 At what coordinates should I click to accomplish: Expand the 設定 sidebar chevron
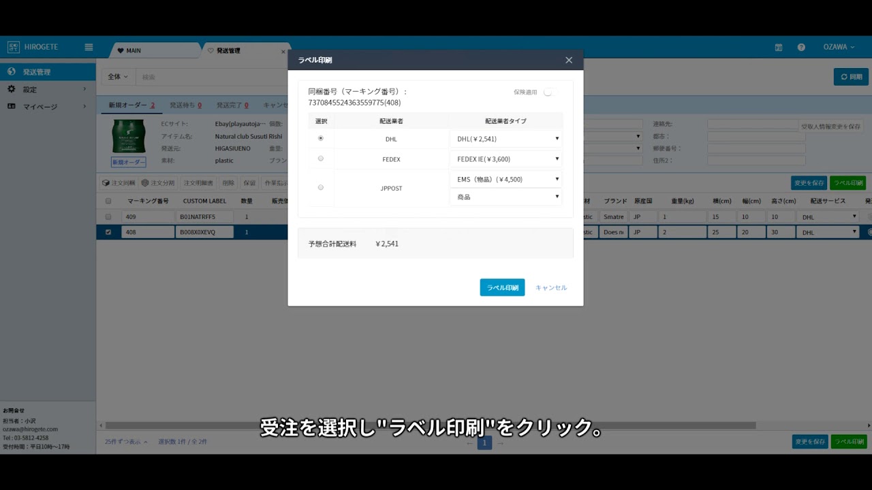point(85,89)
